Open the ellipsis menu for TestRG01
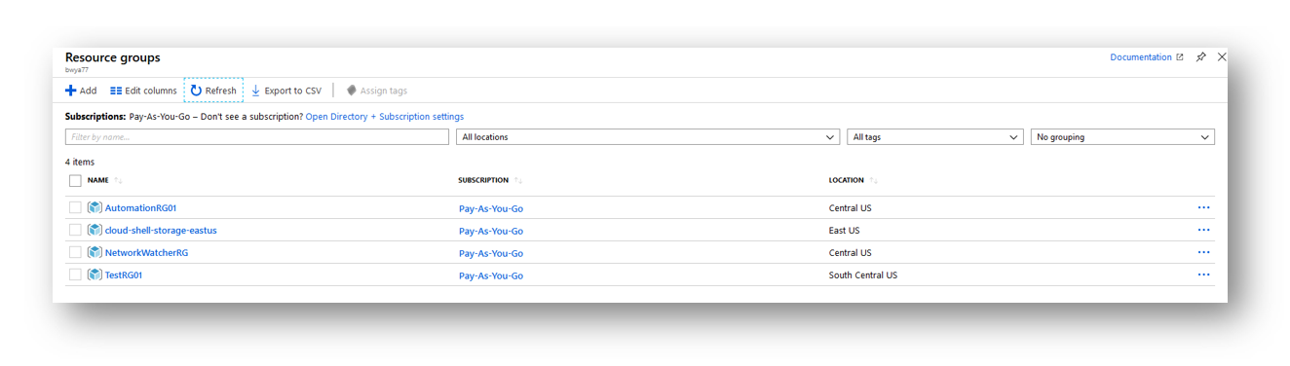The image size is (1290, 366). [x=1203, y=274]
